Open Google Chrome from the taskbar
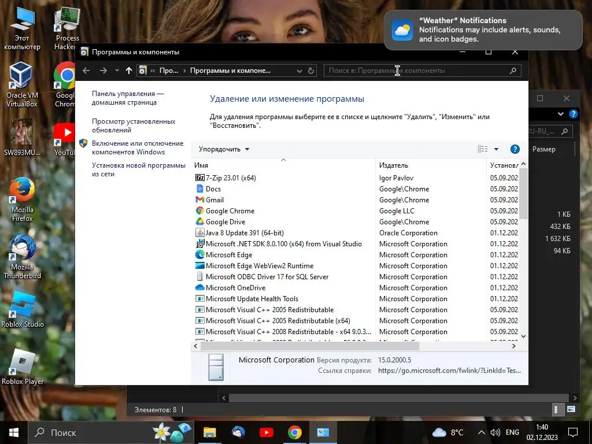 pos(294,432)
